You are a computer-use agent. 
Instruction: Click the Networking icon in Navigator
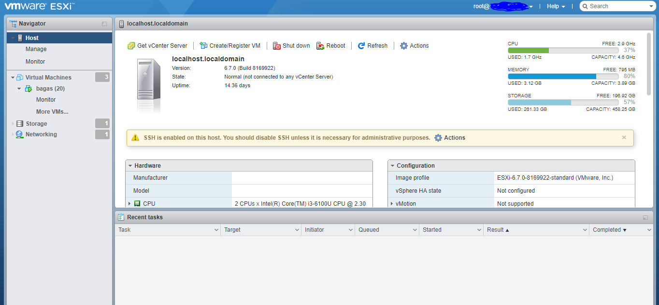(18, 134)
